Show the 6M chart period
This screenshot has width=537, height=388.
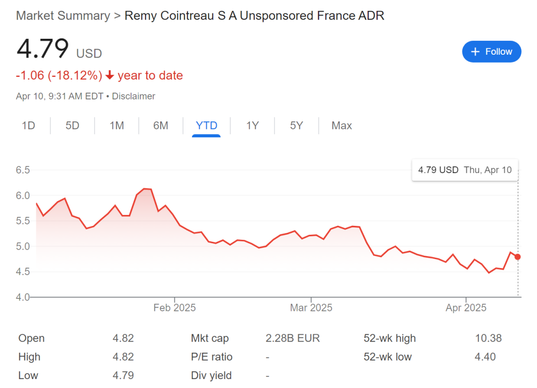161,125
